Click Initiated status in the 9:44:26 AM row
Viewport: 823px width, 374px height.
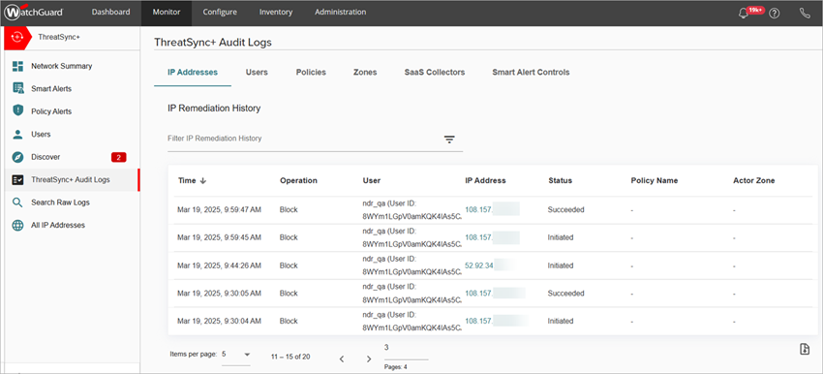561,265
